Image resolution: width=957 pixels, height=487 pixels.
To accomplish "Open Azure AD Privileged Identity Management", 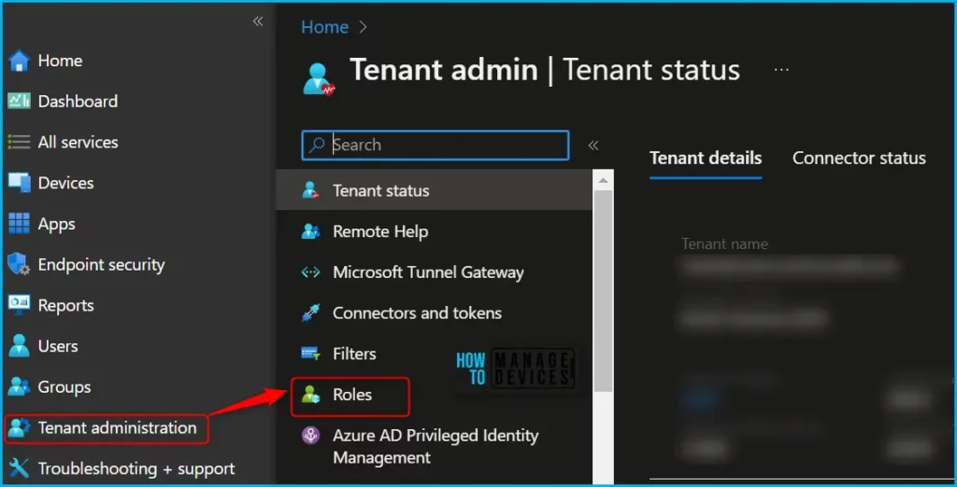I will pyautogui.click(x=435, y=447).
